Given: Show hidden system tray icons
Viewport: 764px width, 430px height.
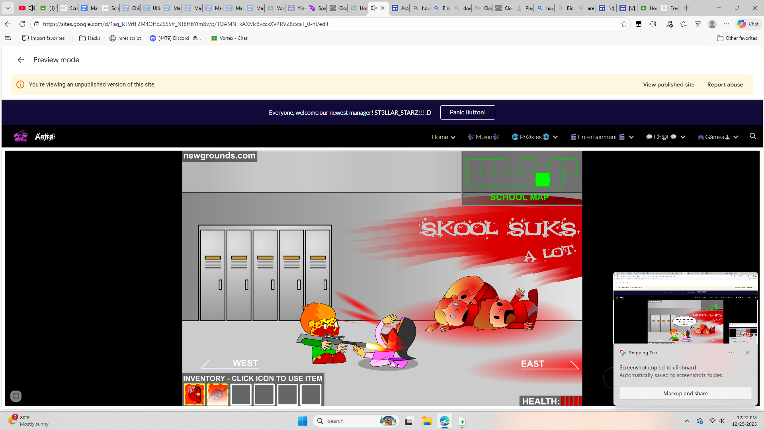Looking at the screenshot, I should click(687, 421).
